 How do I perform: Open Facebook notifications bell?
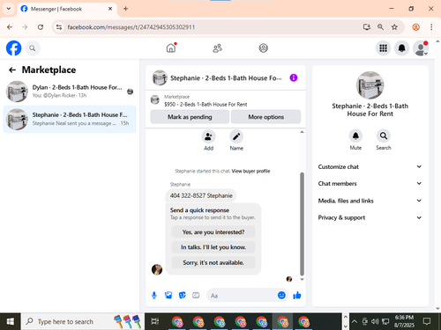(401, 48)
